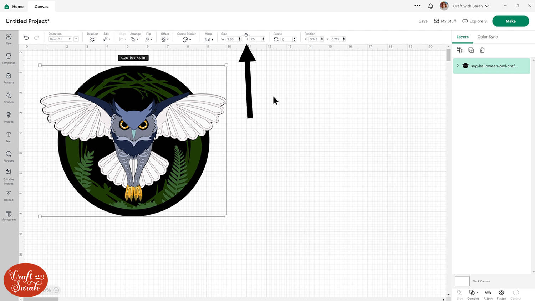This screenshot has height=301, width=535.
Task: Expand the svg-halloween-owl layer group
Action: click(458, 66)
